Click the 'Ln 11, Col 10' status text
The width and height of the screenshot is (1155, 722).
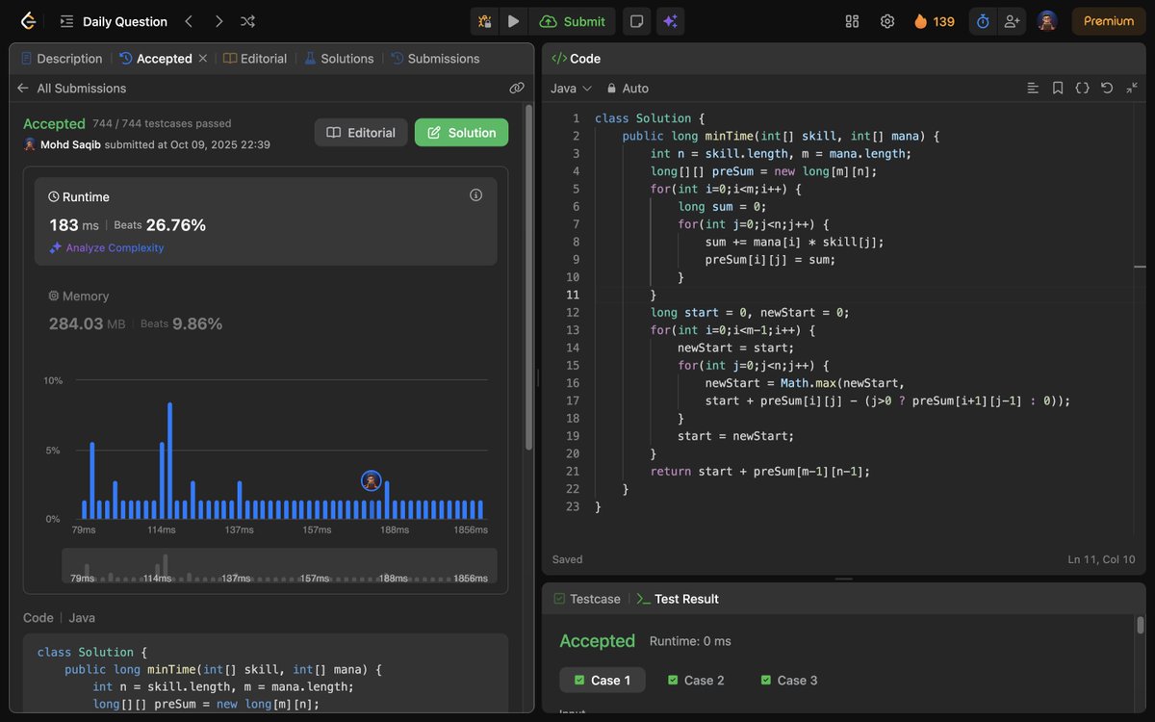click(1101, 559)
